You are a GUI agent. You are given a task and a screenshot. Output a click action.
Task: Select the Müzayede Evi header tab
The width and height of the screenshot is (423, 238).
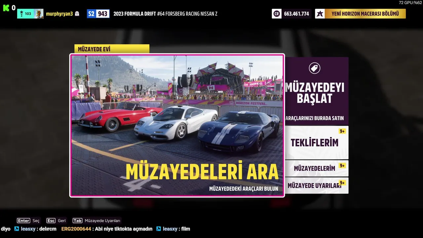[112, 49]
